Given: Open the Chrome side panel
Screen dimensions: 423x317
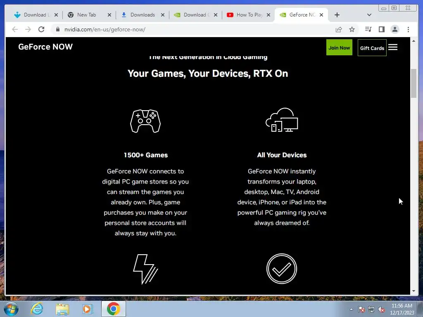Looking at the screenshot, I should pyautogui.click(x=381, y=29).
